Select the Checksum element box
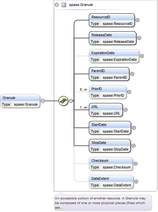Viewport: 158px width, 212px height. click(x=111, y=164)
